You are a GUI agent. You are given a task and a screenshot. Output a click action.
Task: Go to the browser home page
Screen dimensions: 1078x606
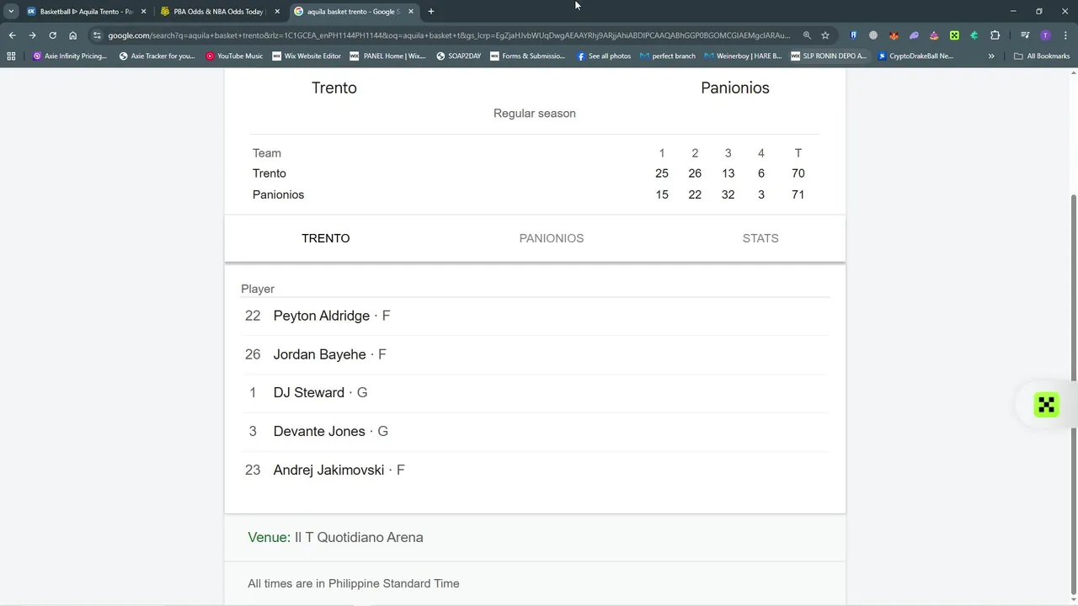73,35
